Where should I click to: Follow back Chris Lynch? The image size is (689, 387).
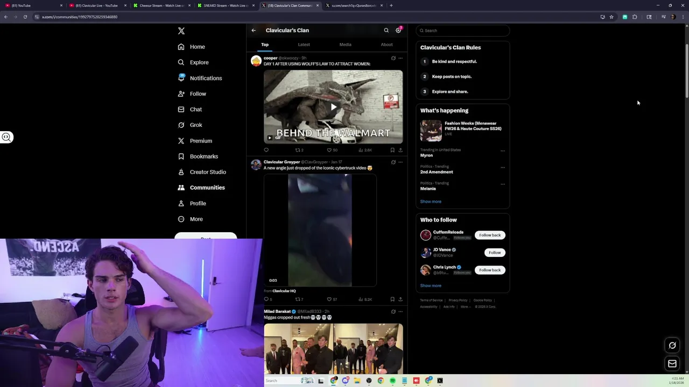tap(490, 270)
